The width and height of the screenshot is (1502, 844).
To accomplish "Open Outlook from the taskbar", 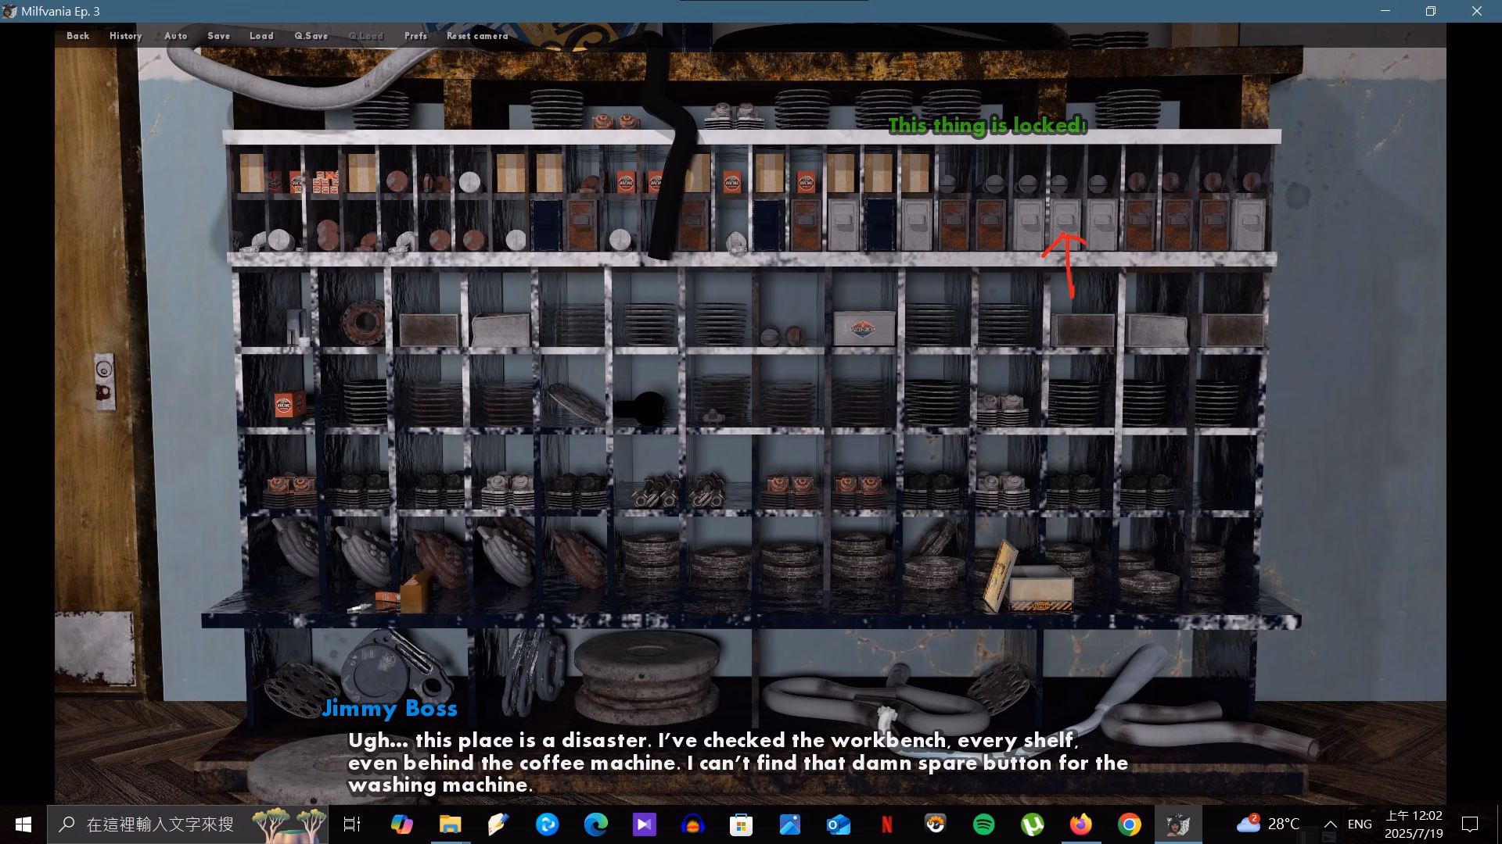I will [x=838, y=824].
